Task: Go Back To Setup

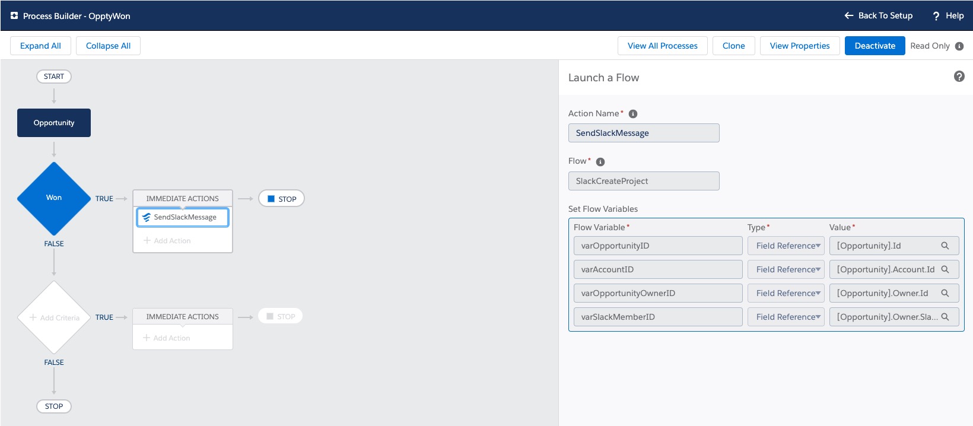Action: point(879,15)
